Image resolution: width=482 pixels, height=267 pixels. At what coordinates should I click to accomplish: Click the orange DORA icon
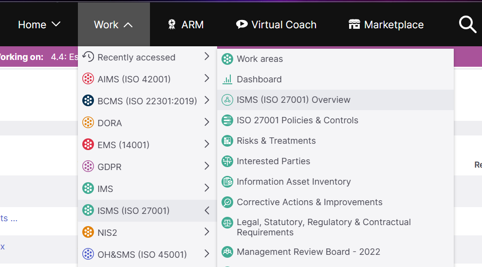coord(88,122)
